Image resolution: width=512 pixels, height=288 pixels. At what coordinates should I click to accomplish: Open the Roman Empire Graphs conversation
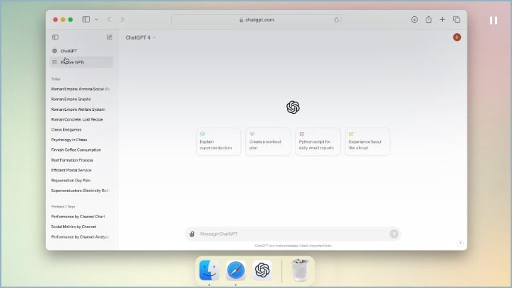[71, 99]
